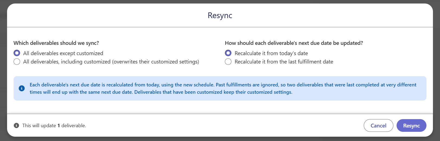Click the Cancel button

378,126
